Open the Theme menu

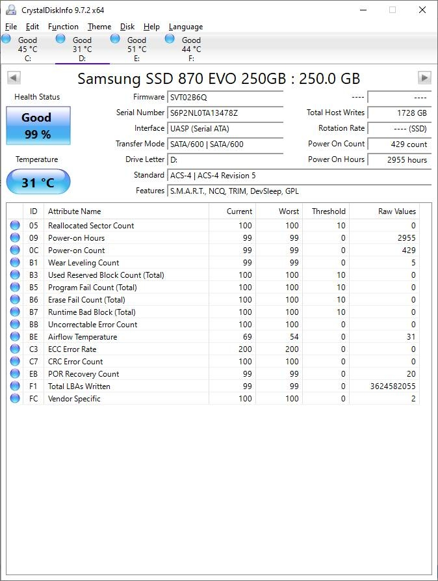(x=99, y=27)
